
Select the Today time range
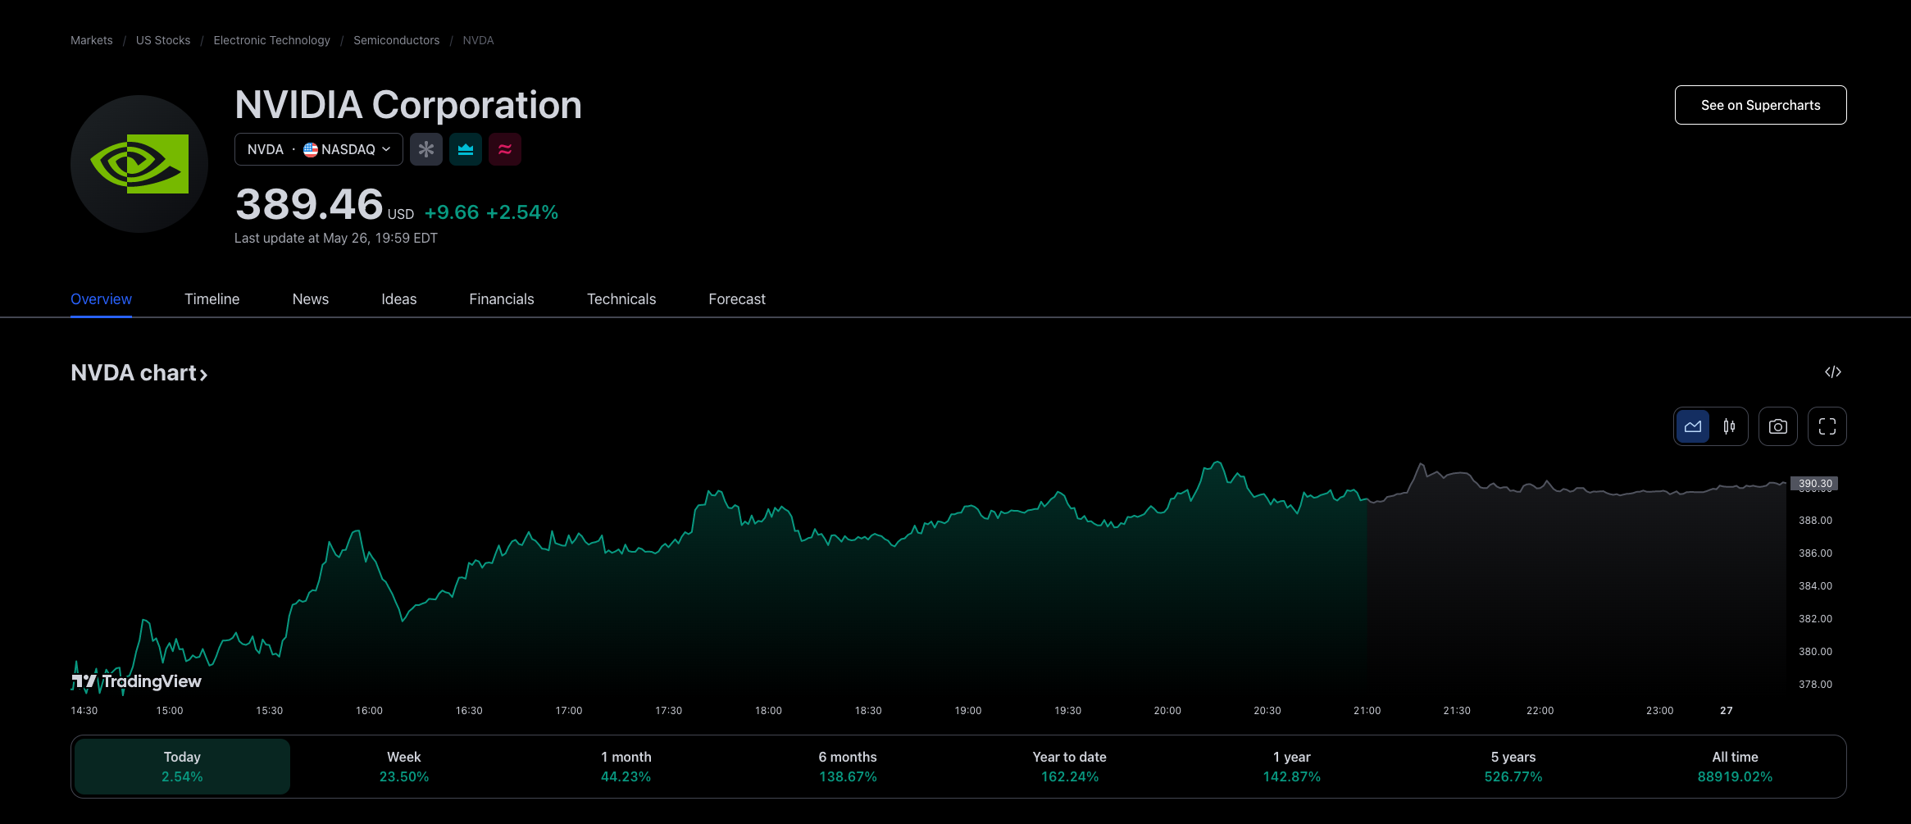tap(182, 767)
